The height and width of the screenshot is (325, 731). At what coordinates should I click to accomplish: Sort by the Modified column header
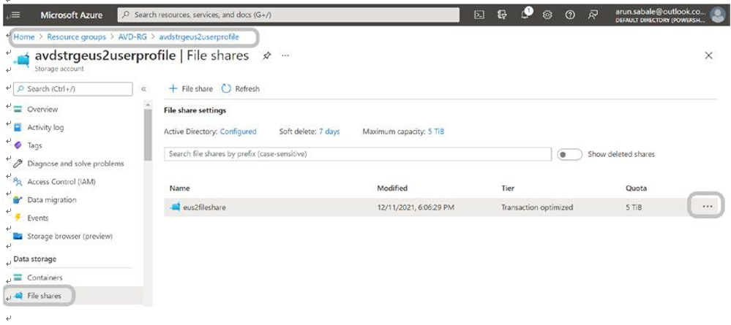(x=392, y=188)
